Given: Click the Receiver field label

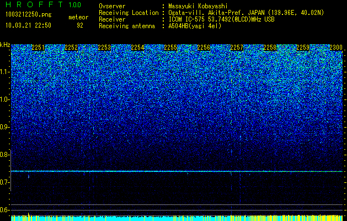Looking at the screenshot, I should click(x=112, y=19).
